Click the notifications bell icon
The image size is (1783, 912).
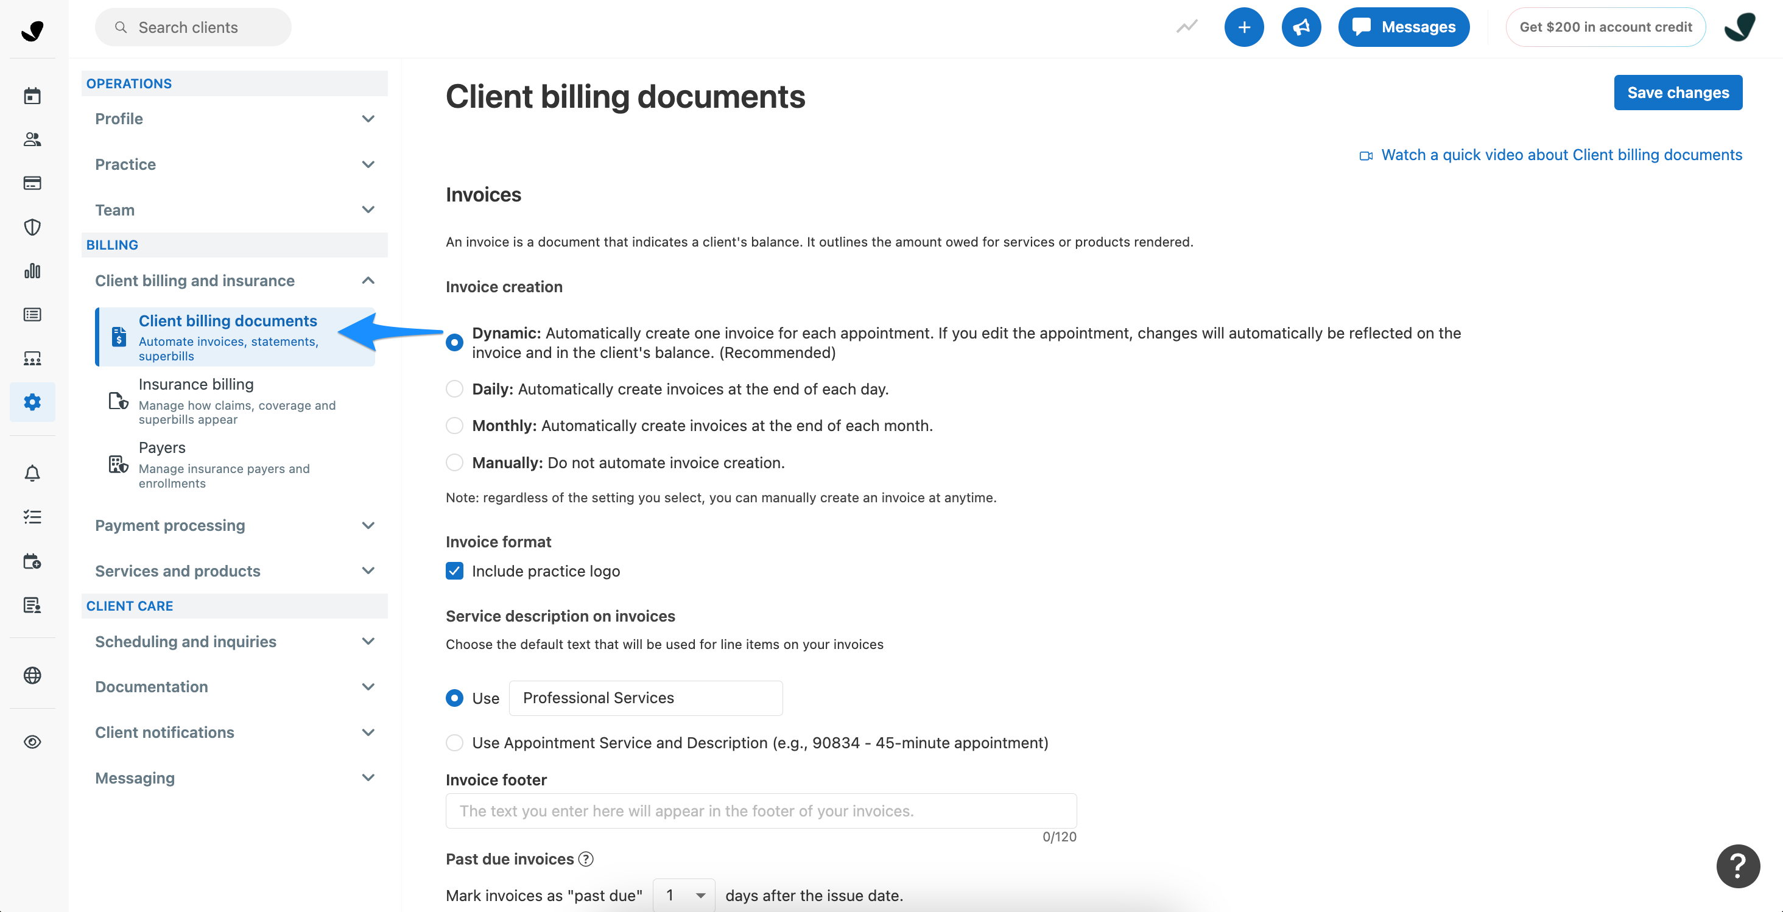32,473
